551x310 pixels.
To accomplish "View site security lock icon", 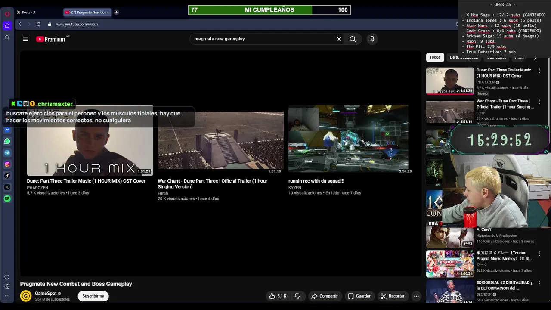I will [50, 24].
